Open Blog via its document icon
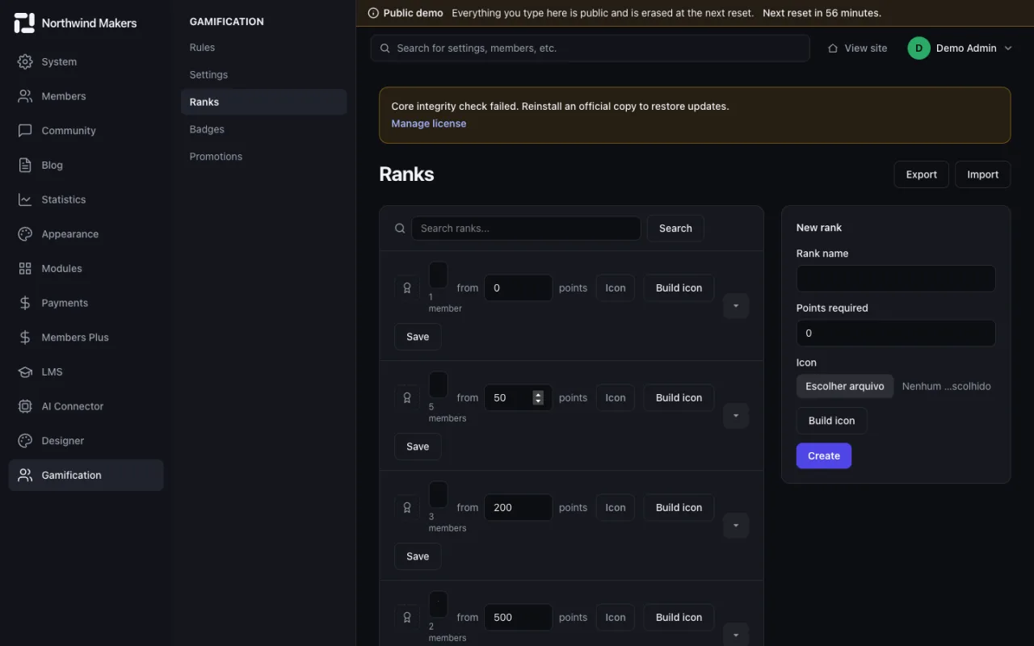Screen dimensions: 1034x646 pyautogui.click(x=25, y=165)
